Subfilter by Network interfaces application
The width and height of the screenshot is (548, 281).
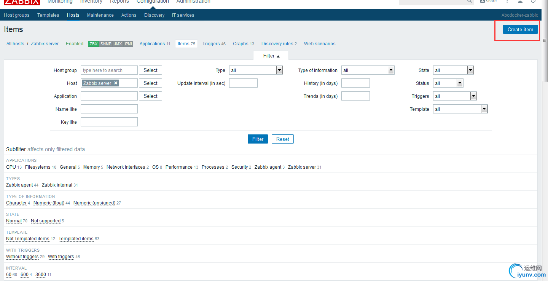(126, 167)
